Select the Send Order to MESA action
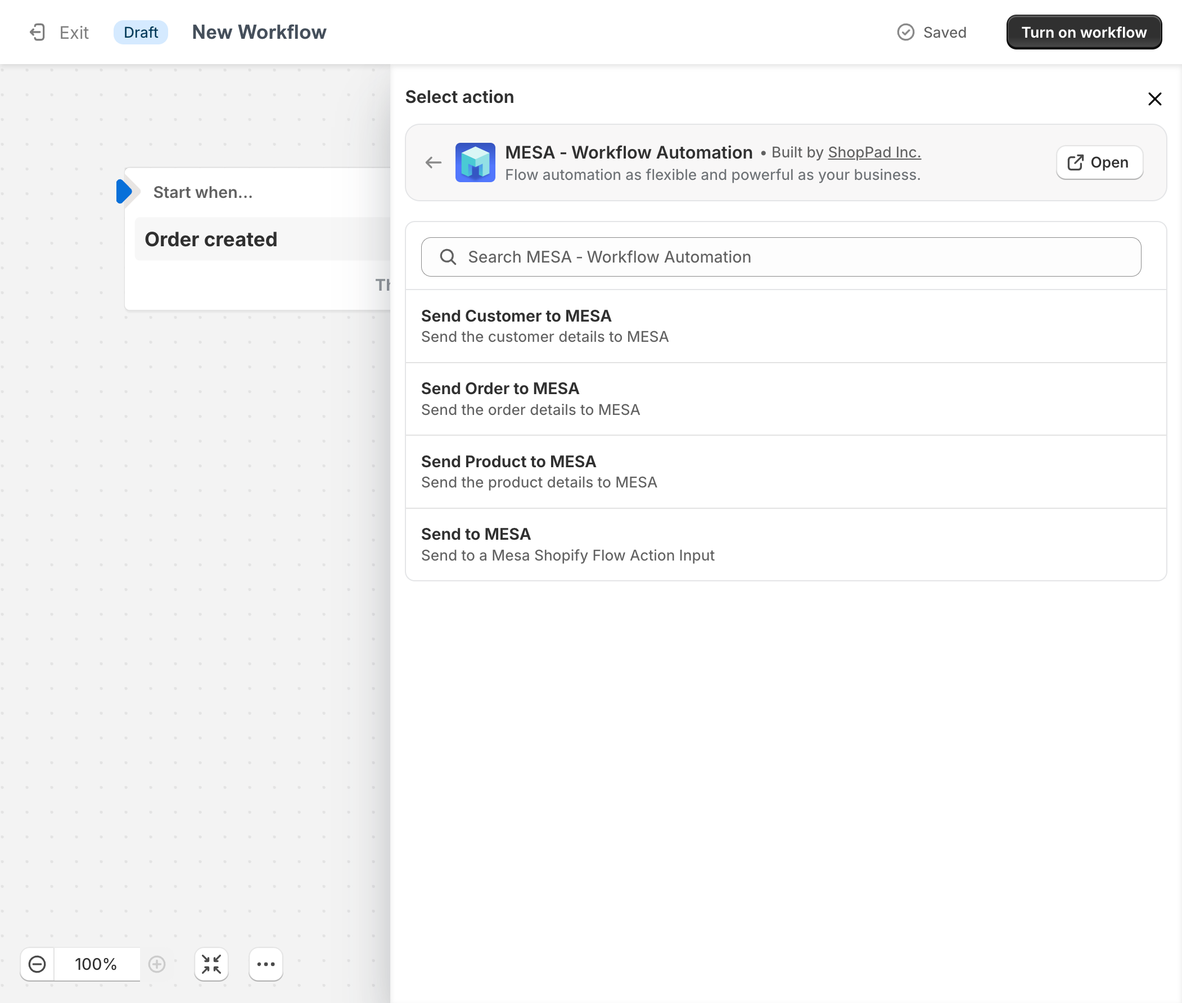The width and height of the screenshot is (1182, 1003). click(x=786, y=399)
